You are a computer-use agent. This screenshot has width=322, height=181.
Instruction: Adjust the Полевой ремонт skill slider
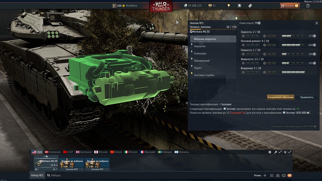(293, 45)
